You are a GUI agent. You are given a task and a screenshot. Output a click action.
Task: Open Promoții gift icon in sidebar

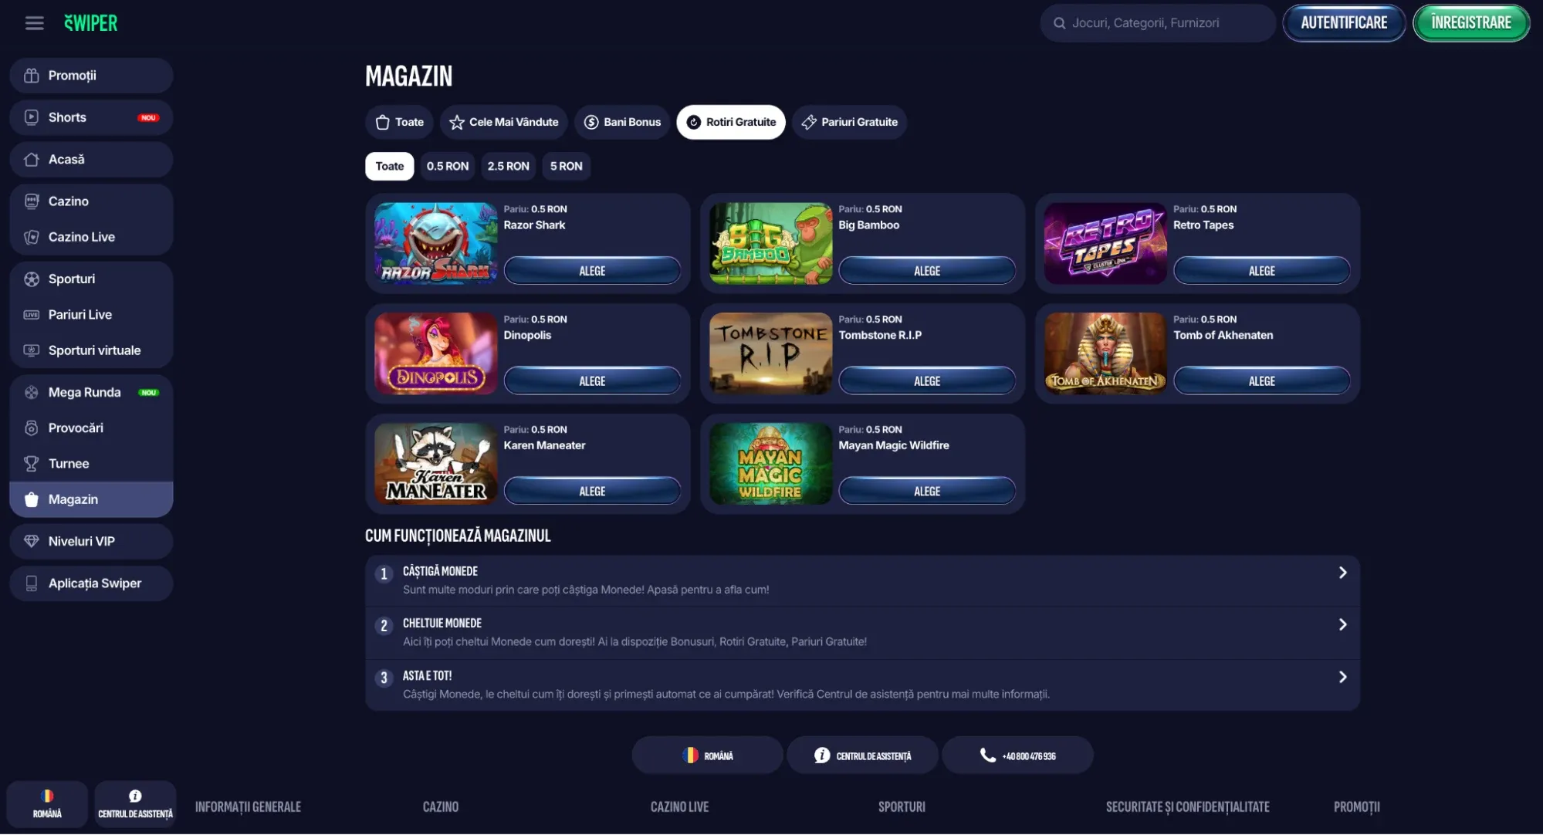(x=32, y=76)
